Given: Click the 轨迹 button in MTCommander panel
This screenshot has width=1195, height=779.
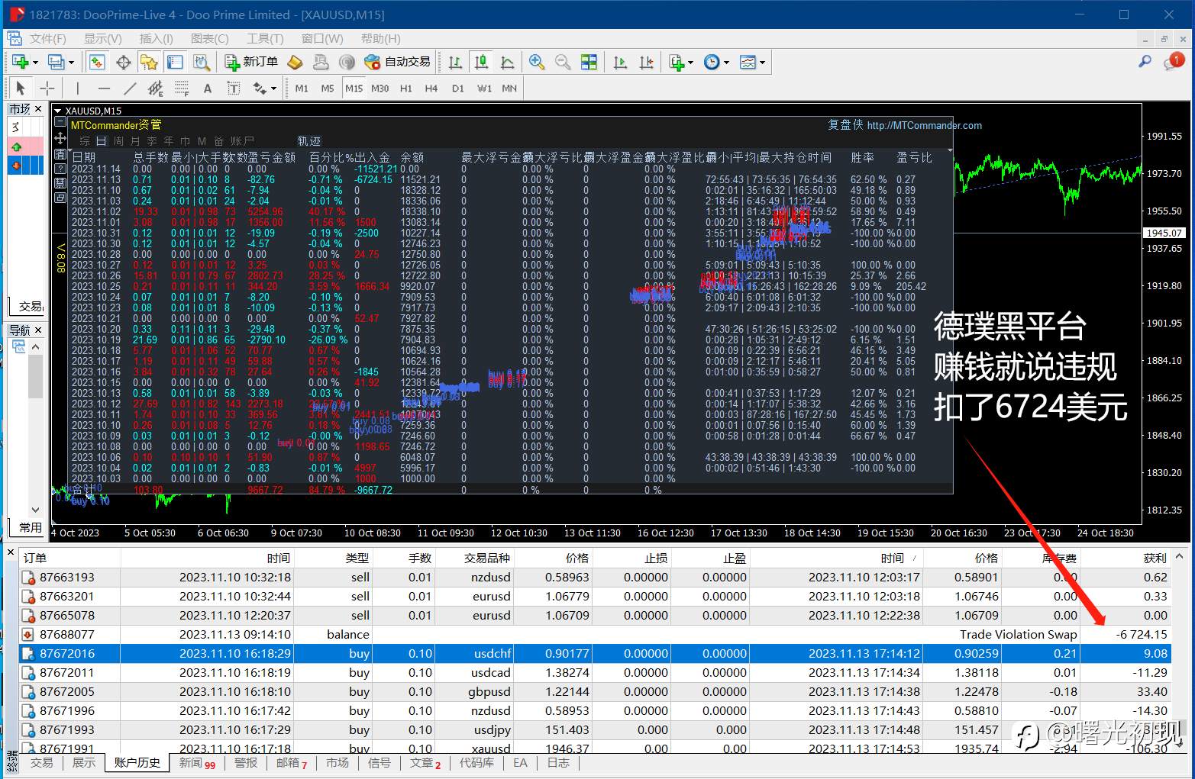Looking at the screenshot, I should click(x=309, y=141).
